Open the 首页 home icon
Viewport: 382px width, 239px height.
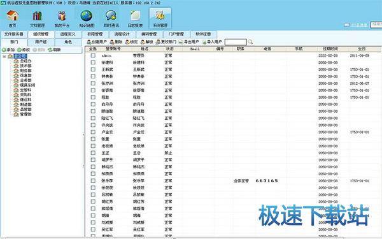[13, 15]
